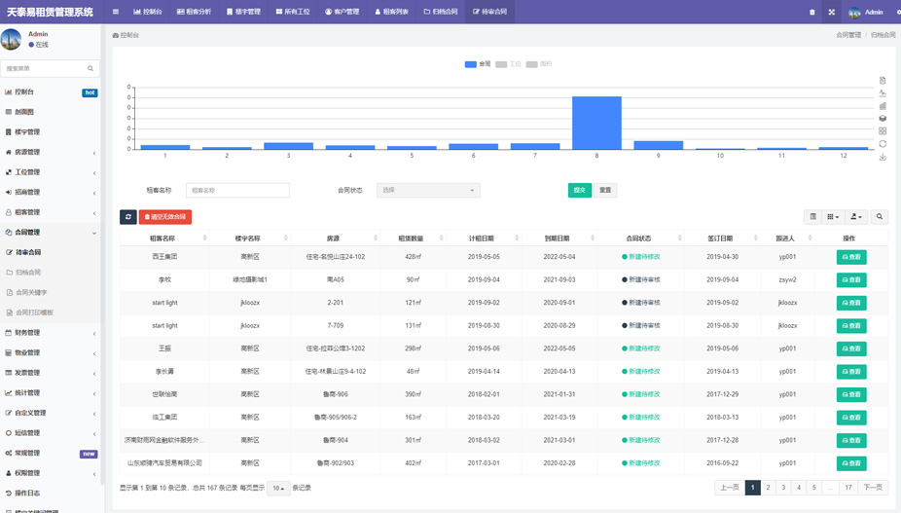Image resolution: width=901 pixels, height=513 pixels.
Task: Restore chart using the refresh toolbox icon
Action: [883, 144]
